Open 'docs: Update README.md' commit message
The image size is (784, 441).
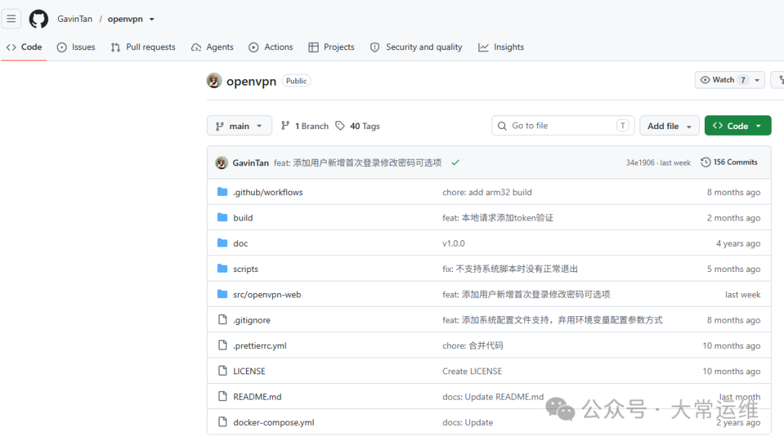493,397
